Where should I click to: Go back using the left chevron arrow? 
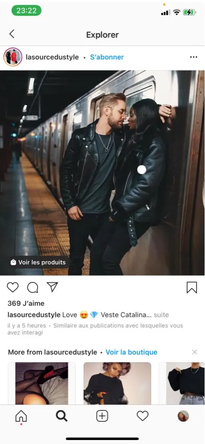pos(12,34)
